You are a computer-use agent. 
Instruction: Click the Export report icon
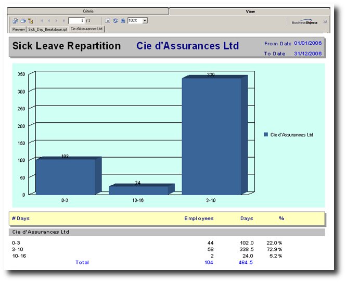click(16, 21)
